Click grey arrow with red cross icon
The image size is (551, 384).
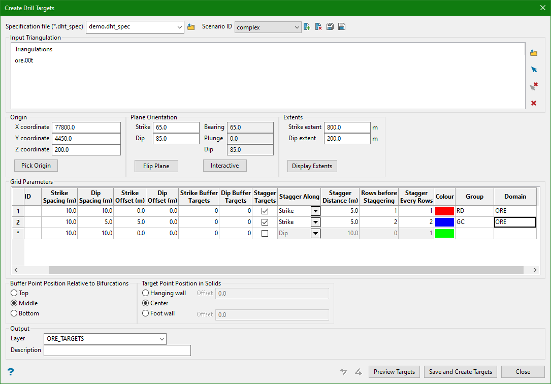pos(534,86)
